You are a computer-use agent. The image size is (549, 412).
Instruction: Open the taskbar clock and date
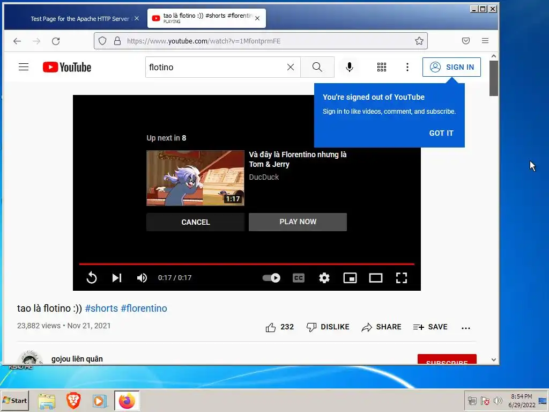tap(521, 401)
